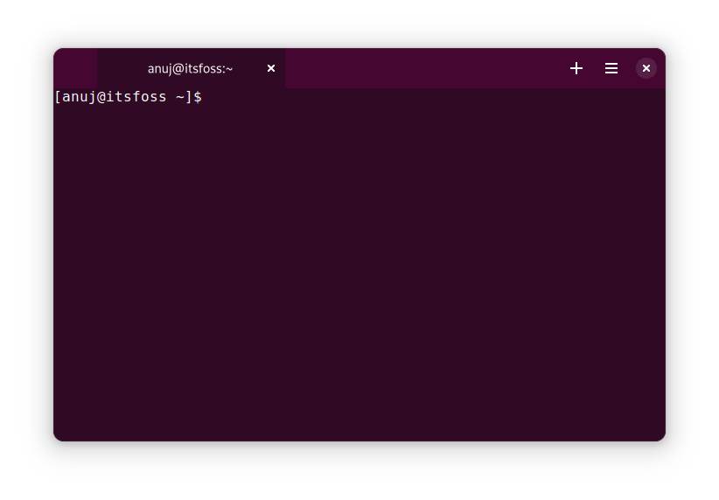Click the header bar space left of tab

[x=75, y=68]
